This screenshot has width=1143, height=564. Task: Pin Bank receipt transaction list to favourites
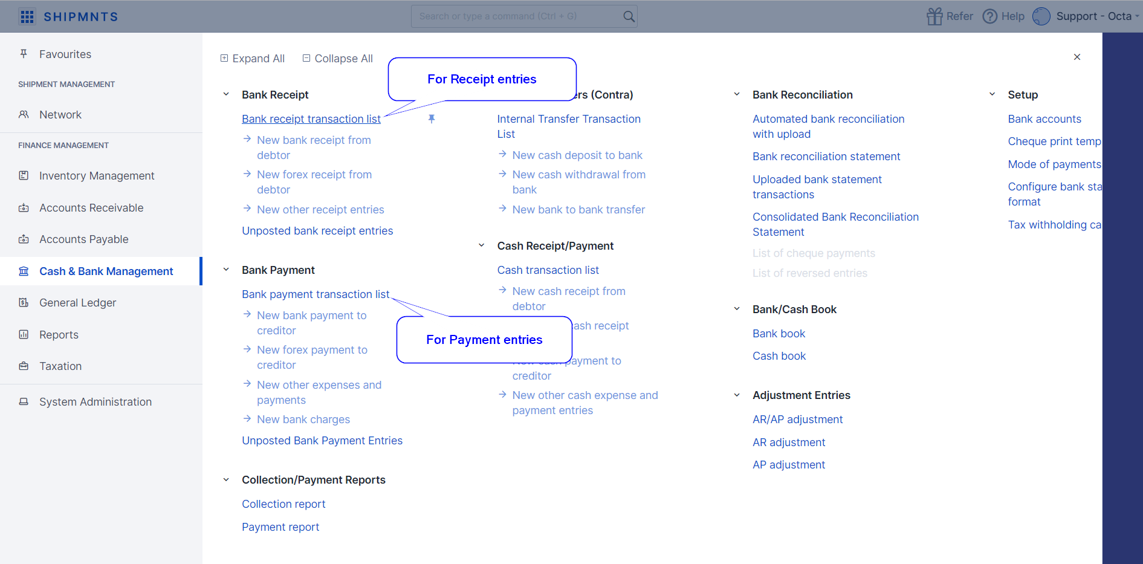click(x=432, y=119)
